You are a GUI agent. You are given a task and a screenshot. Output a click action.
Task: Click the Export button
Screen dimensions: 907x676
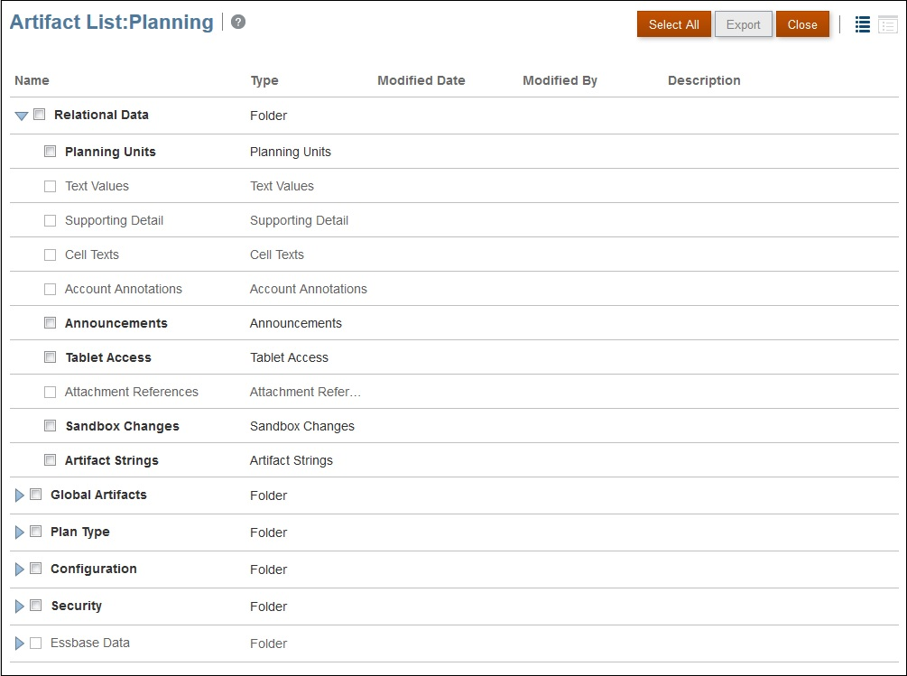click(744, 25)
